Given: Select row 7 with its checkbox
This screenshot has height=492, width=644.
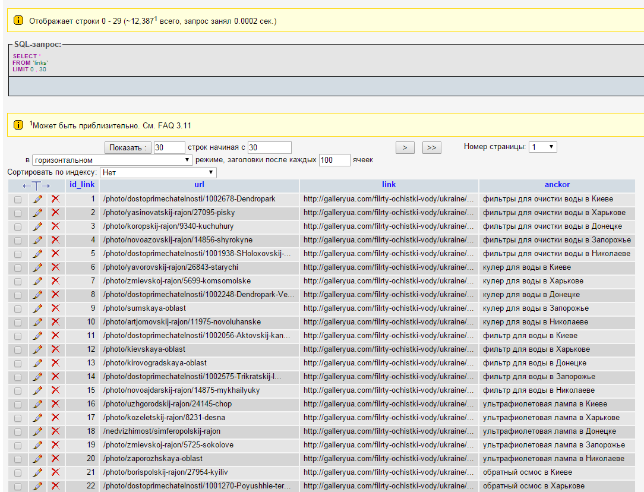Looking at the screenshot, I should (18, 281).
